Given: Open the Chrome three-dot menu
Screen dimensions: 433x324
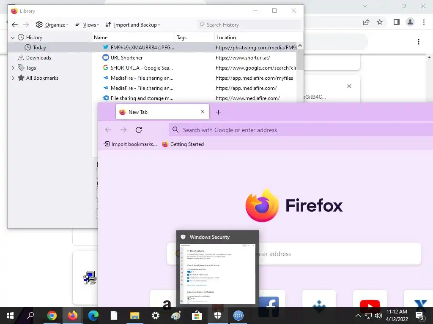Looking at the screenshot, I should click(424, 22).
